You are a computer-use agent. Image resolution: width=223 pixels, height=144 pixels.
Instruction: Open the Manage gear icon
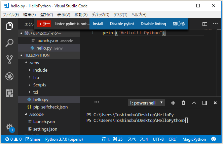(x=9, y=127)
